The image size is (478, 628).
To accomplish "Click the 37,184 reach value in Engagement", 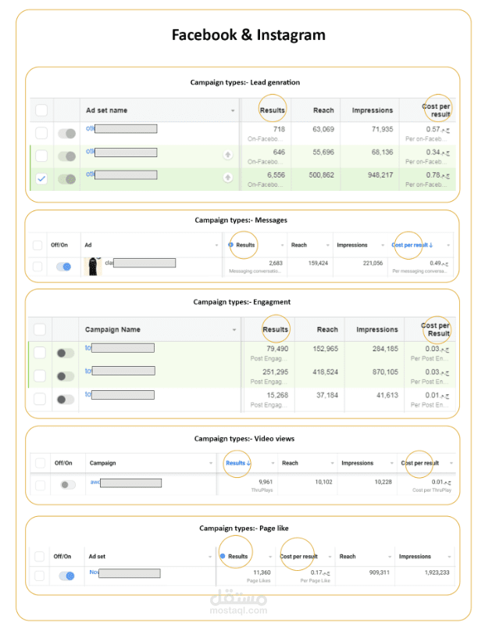I will [x=327, y=395].
